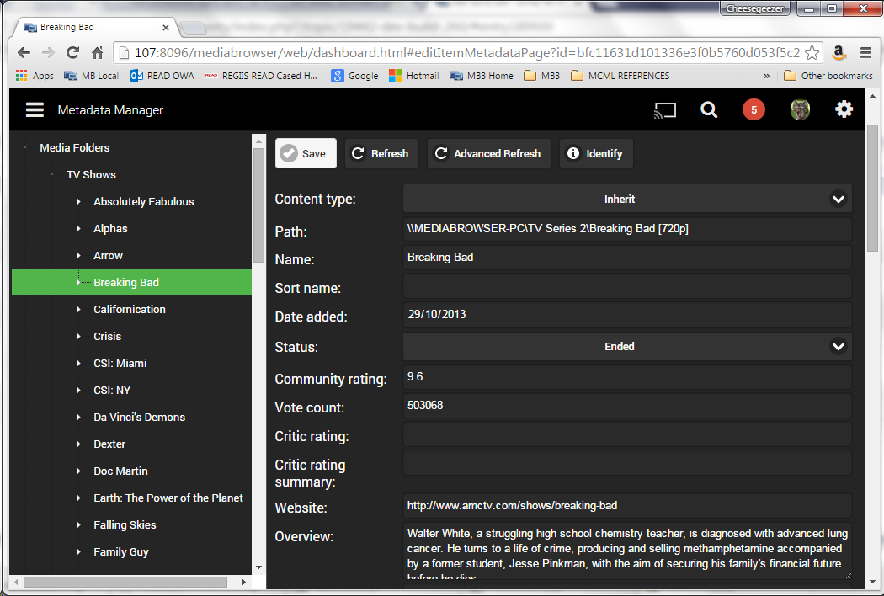Open the settings gear icon
Image resolution: width=884 pixels, height=596 pixels.
click(844, 110)
